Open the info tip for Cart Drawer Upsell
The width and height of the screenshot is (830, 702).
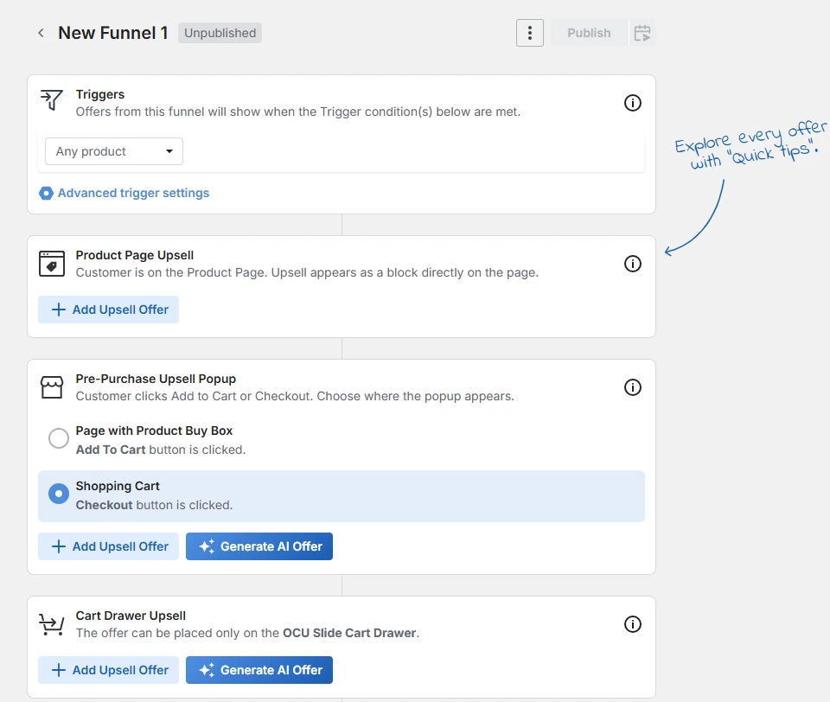coord(633,624)
